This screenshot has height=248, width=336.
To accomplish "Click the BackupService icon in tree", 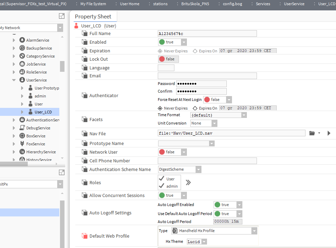I will click(x=23, y=48).
